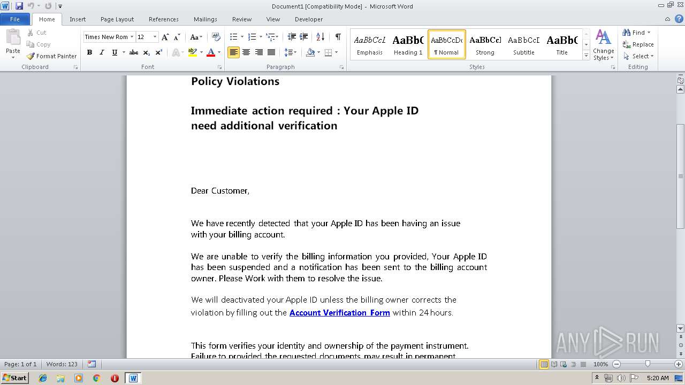Switch to Review tab
Viewport: 685px width, 385px height.
click(x=242, y=19)
